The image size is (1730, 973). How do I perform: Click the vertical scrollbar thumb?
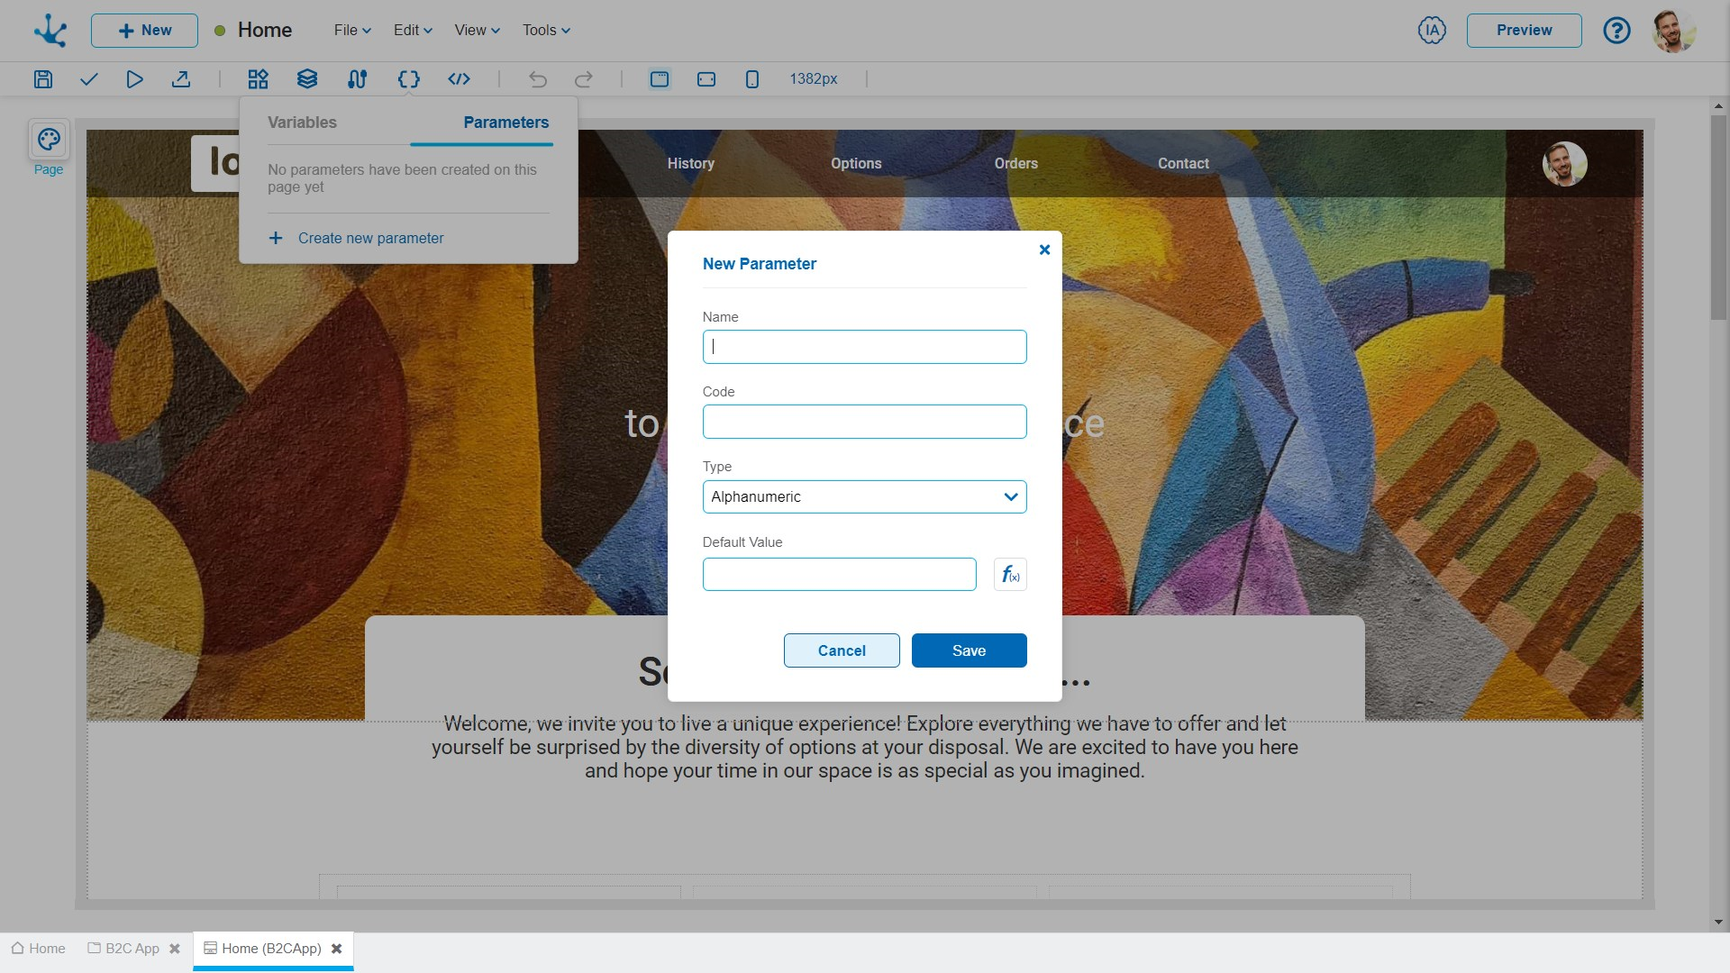pyautogui.click(x=1718, y=216)
